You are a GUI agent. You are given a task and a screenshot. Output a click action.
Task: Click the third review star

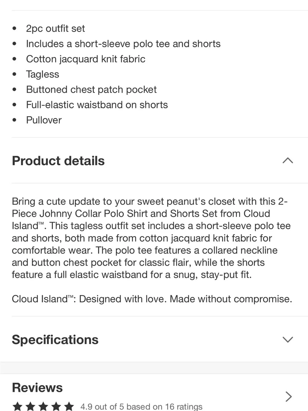[43, 406]
